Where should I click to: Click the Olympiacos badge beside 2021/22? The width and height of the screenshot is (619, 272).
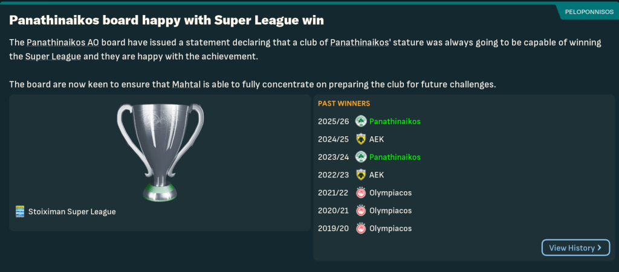(x=361, y=193)
